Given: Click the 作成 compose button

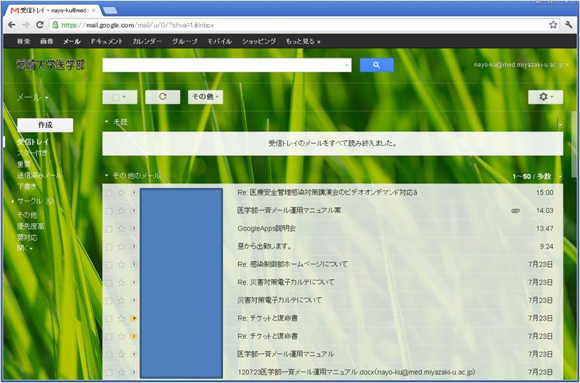Looking at the screenshot, I should (45, 125).
